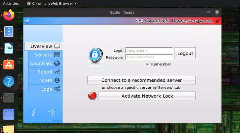Open the Overview tab

tap(44, 46)
